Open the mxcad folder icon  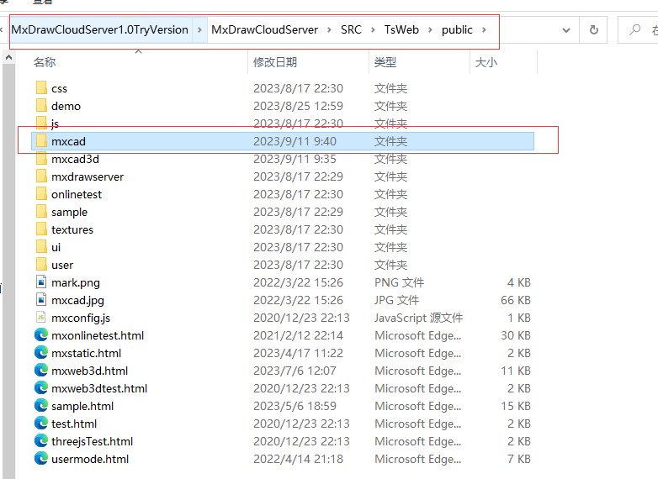click(x=41, y=141)
